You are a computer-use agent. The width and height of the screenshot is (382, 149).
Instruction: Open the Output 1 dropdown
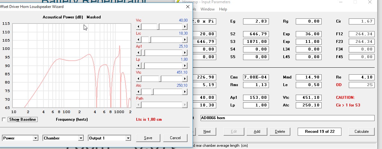tap(128, 138)
